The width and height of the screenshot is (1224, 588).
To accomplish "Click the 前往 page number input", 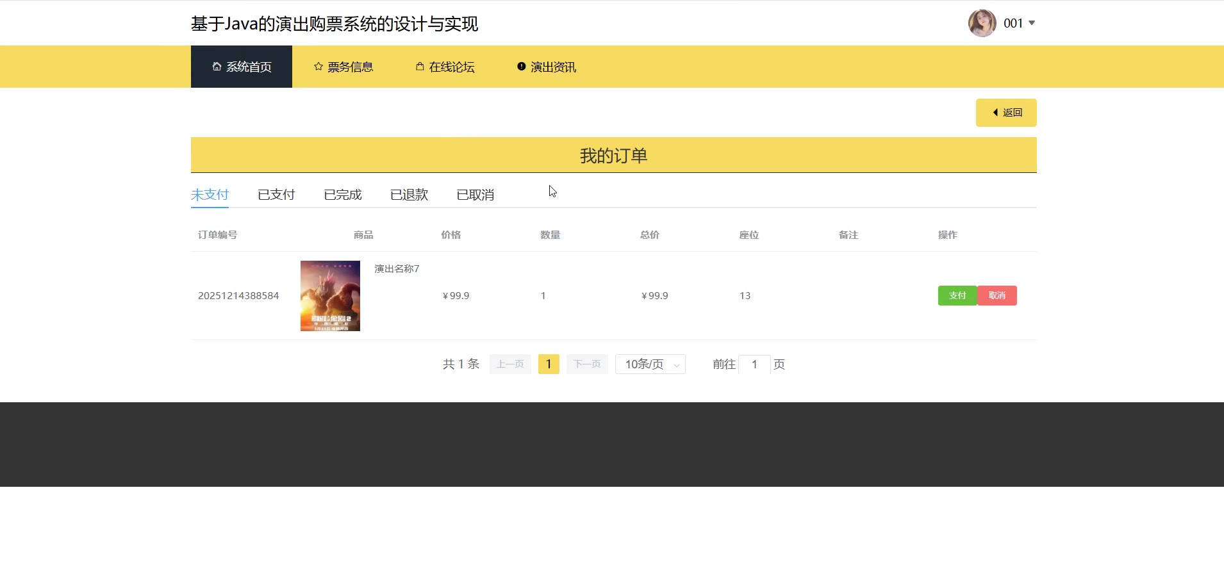I will (x=754, y=364).
